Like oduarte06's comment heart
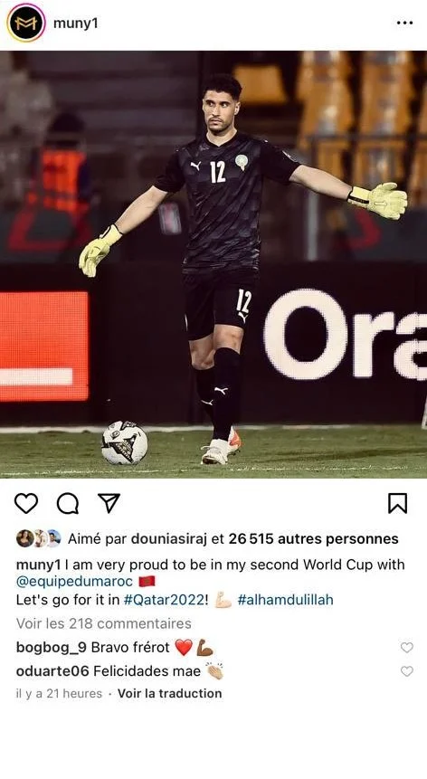The height and width of the screenshot is (779, 427). click(406, 671)
